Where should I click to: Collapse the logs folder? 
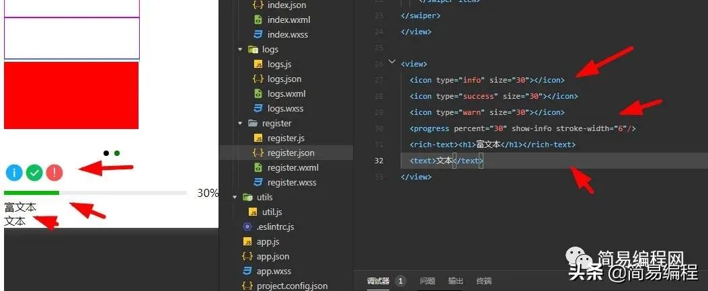(x=240, y=50)
